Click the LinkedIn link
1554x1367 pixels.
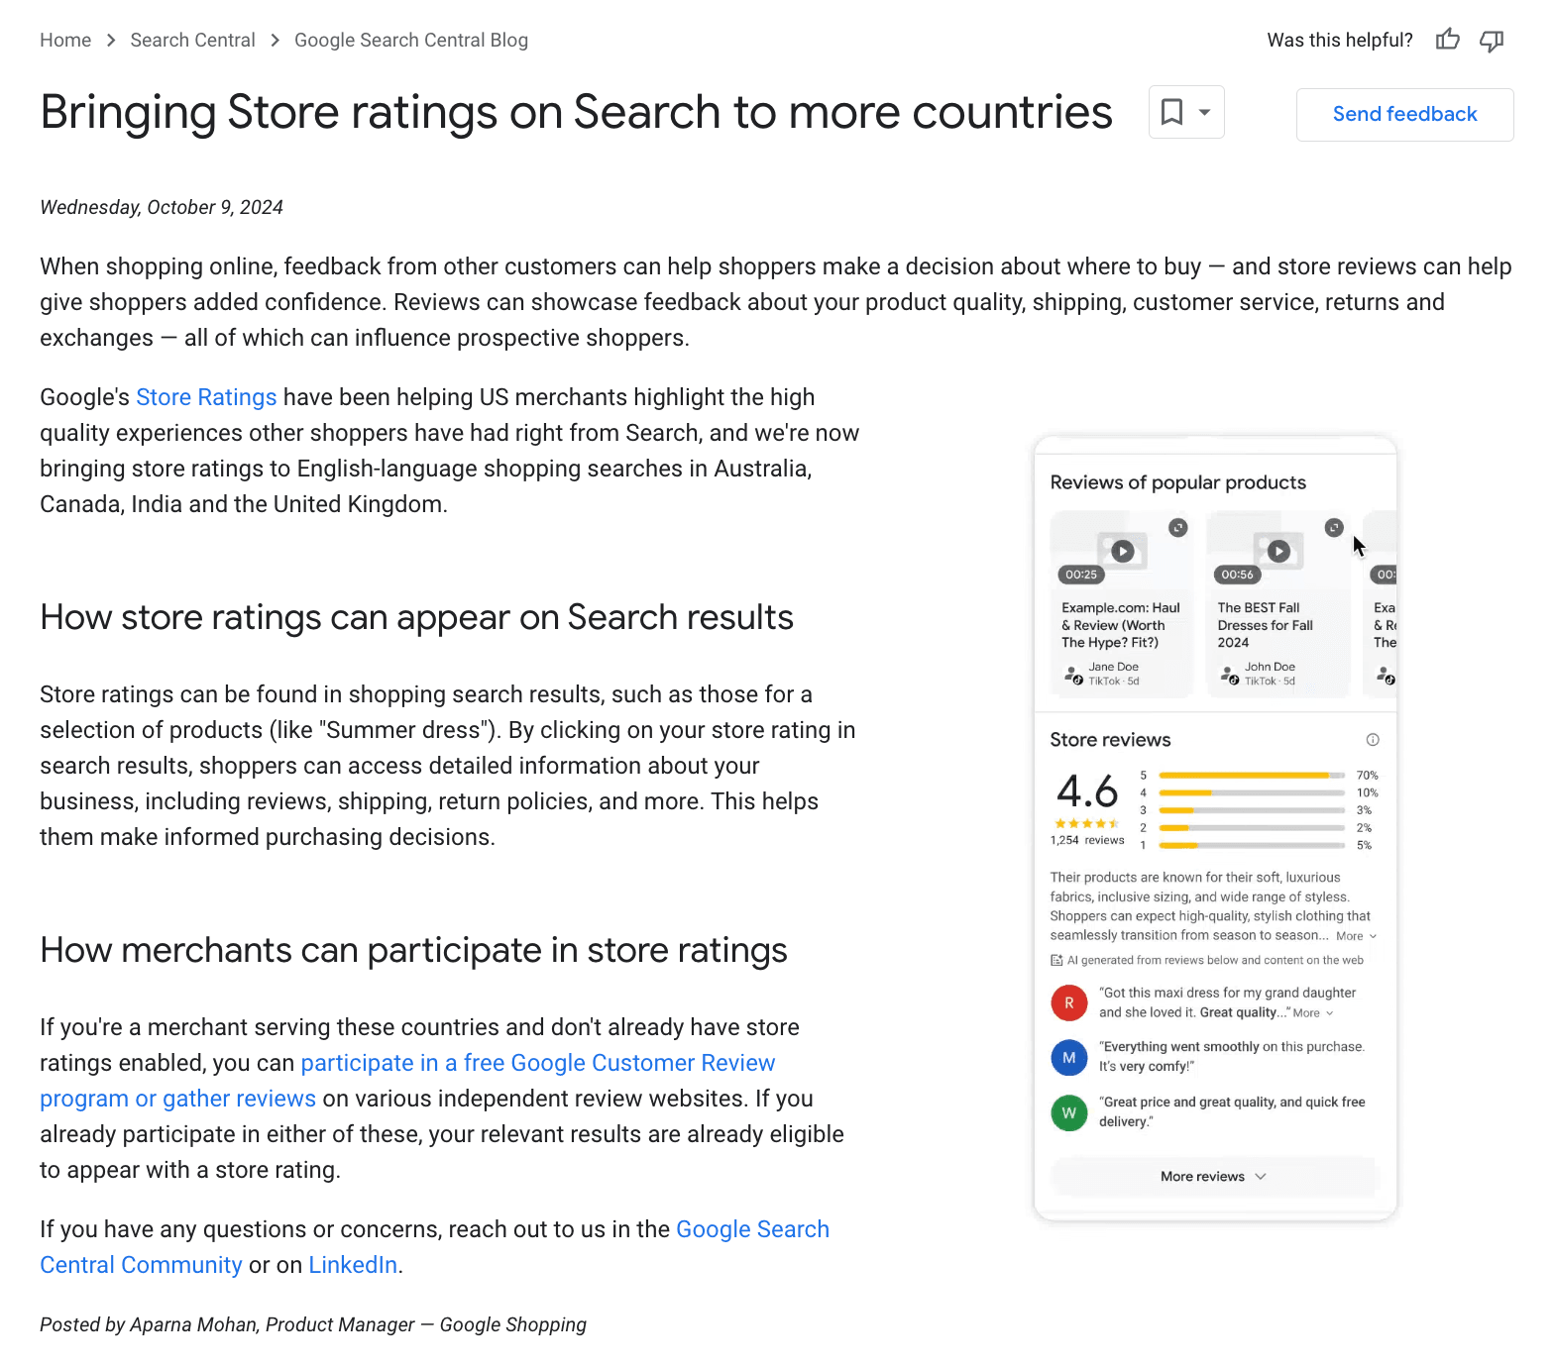[x=352, y=1264]
